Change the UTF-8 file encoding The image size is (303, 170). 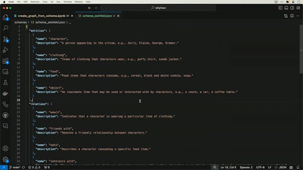(x=260, y=167)
